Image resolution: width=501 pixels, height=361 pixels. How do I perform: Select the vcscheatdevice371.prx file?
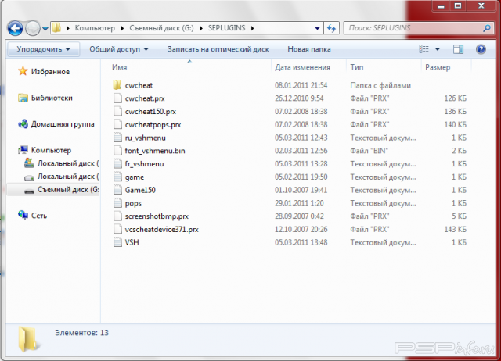click(161, 230)
